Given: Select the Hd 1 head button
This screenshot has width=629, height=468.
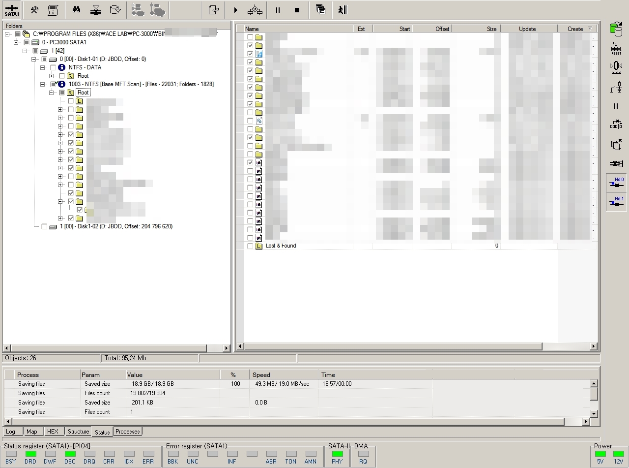Looking at the screenshot, I should pyautogui.click(x=616, y=202).
